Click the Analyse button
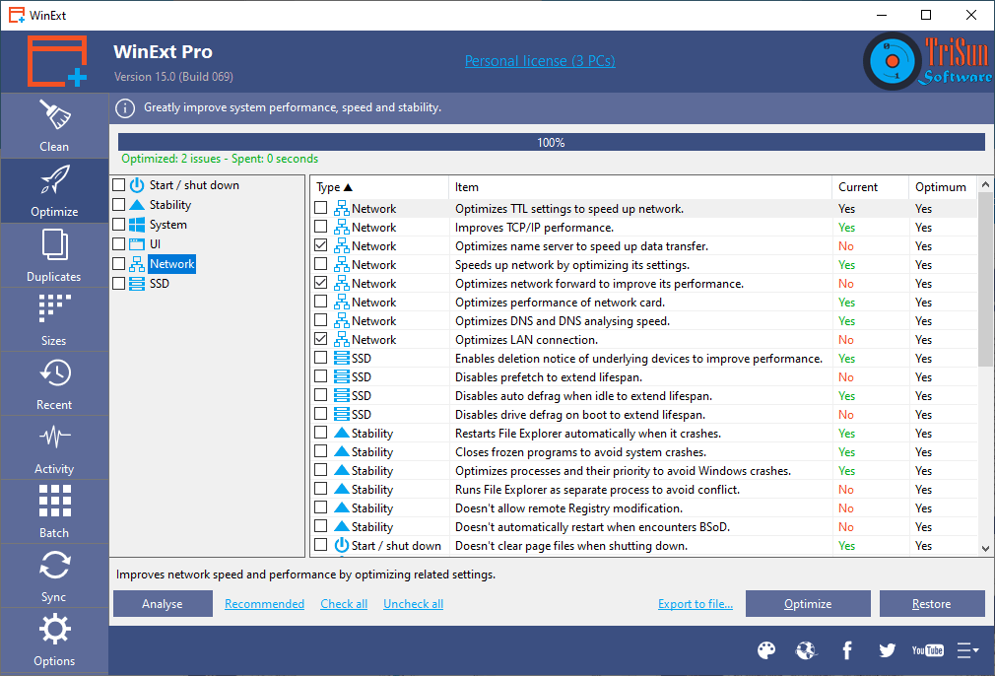Screen dimensions: 995x676 coord(163,604)
